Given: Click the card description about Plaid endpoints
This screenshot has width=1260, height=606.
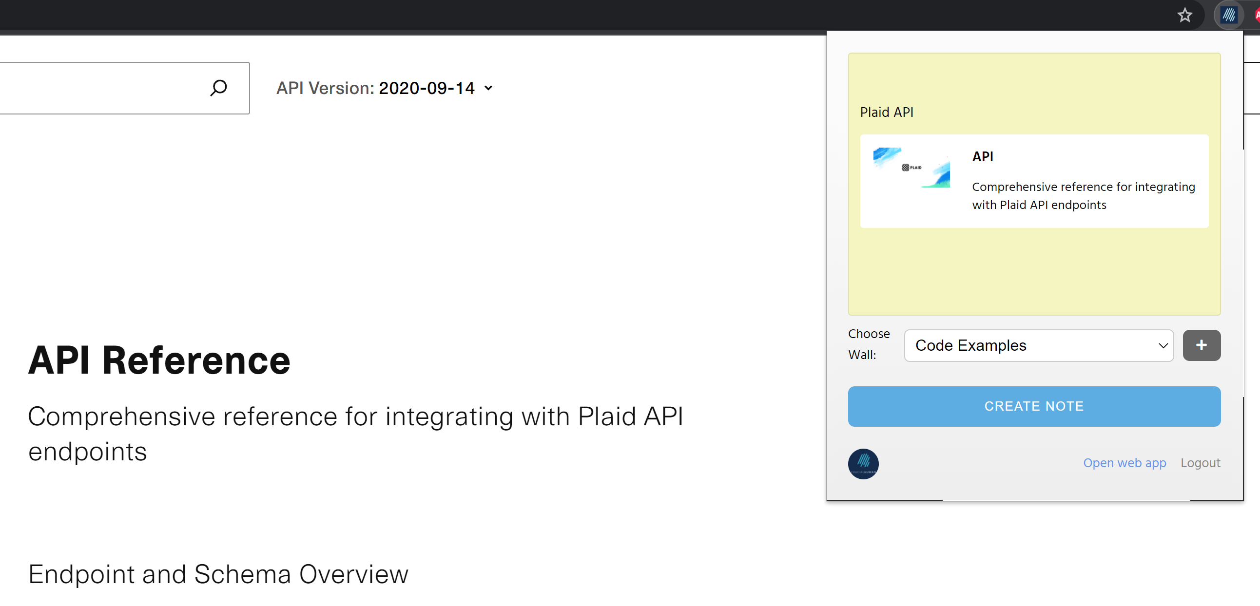Looking at the screenshot, I should [1083, 195].
